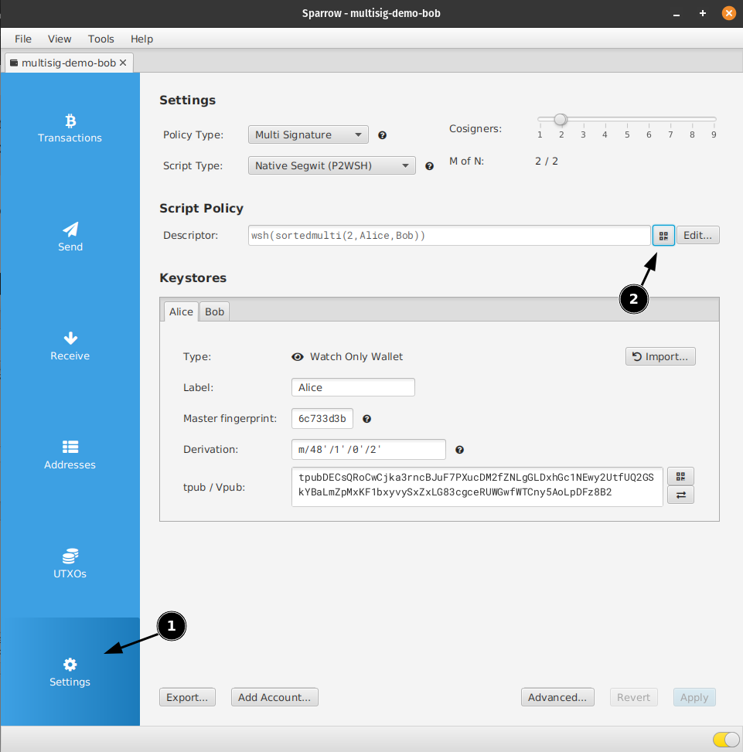Toggle the server connection switch in status bar
This screenshot has height=752, width=743.
726,740
